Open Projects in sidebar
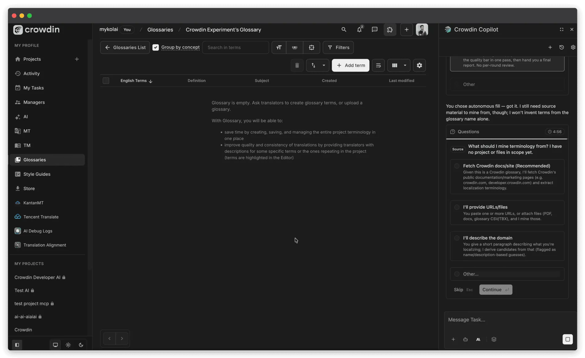This screenshot has width=585, height=358. pos(32,59)
